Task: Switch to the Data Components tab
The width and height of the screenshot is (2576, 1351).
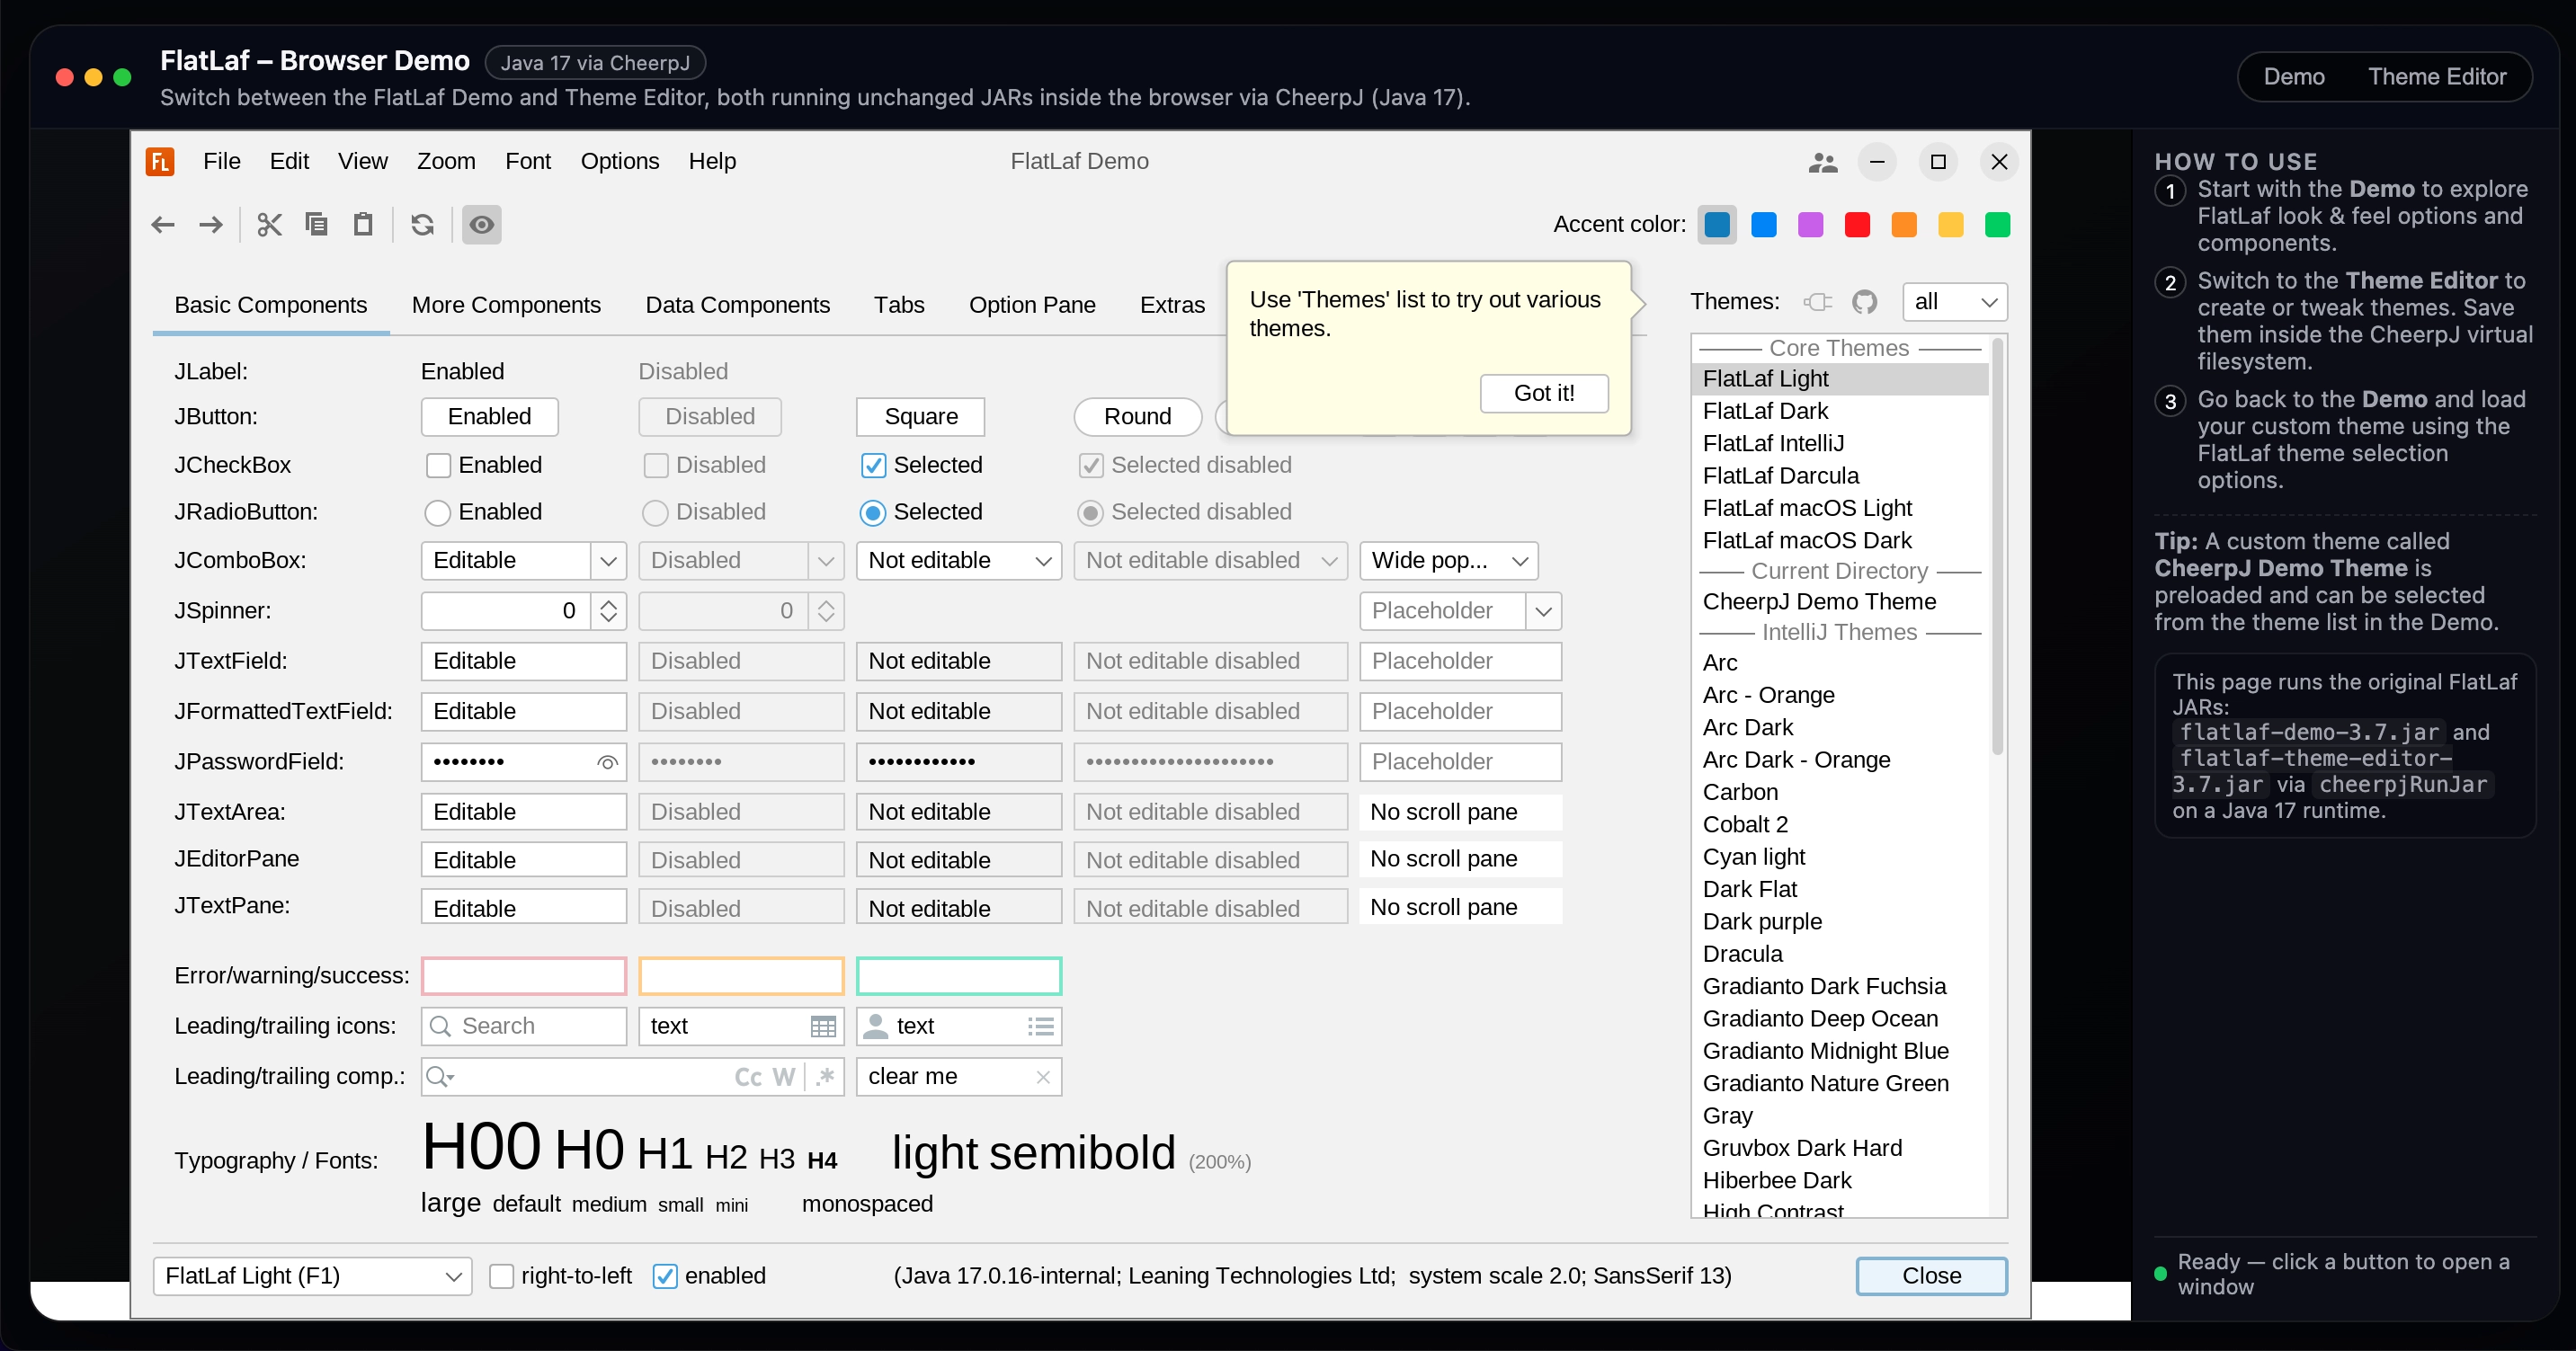Action: tap(737, 305)
